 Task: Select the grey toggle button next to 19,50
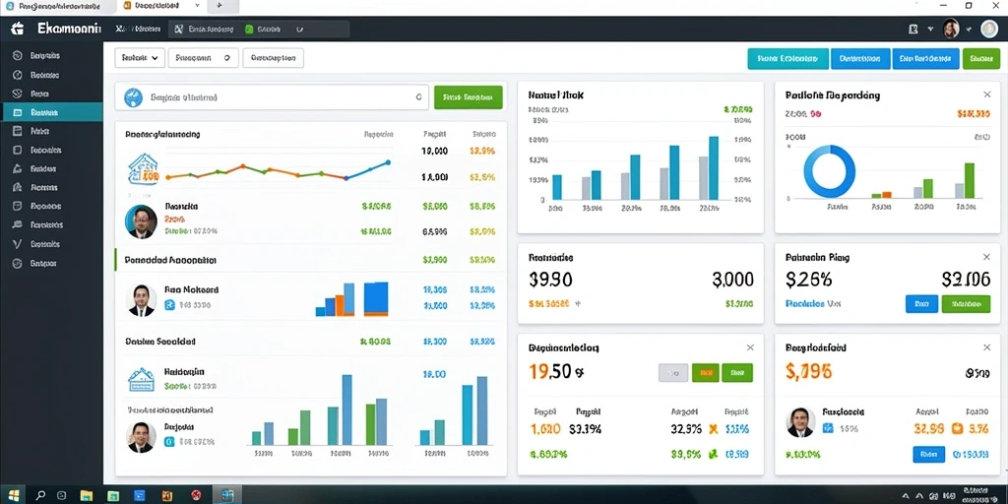tap(673, 373)
